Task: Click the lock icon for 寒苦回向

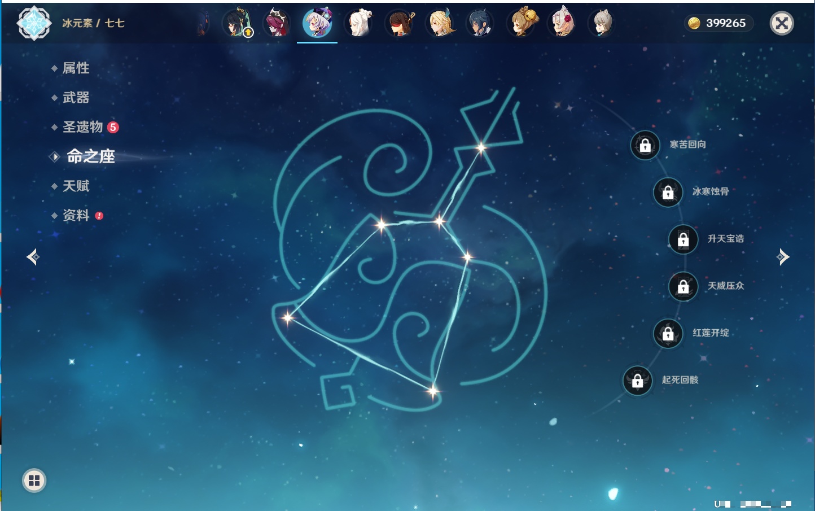Action: coord(645,145)
